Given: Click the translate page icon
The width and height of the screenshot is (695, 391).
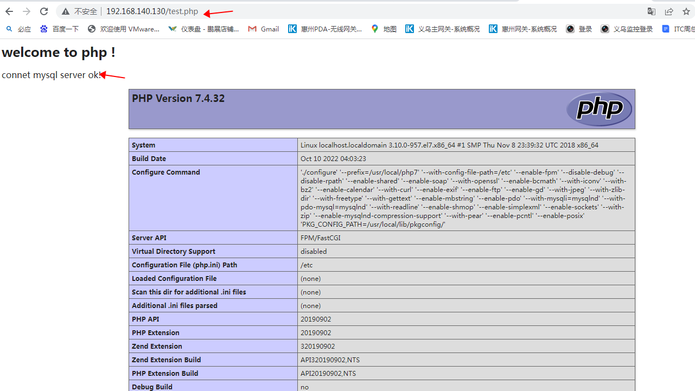Looking at the screenshot, I should tap(652, 11).
